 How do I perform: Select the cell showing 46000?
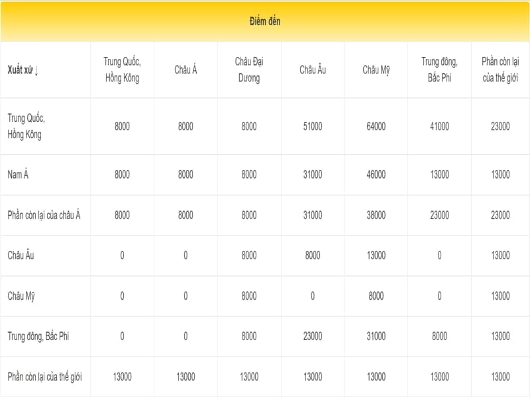click(376, 175)
